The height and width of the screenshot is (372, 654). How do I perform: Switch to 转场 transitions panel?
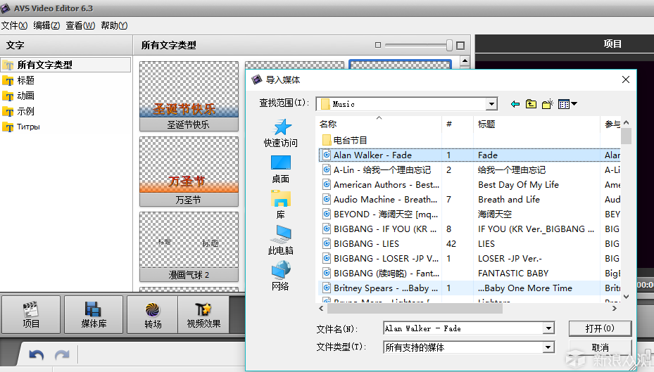pos(153,314)
